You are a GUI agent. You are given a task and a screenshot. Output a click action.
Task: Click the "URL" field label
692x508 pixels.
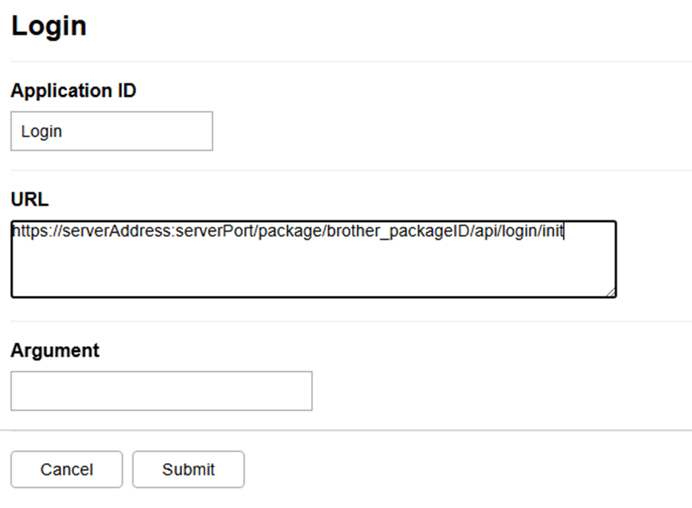[x=29, y=199]
